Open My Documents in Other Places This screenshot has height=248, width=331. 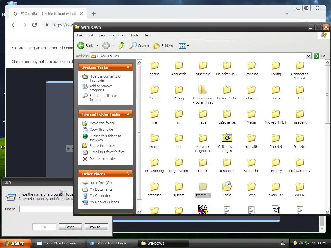point(101,189)
